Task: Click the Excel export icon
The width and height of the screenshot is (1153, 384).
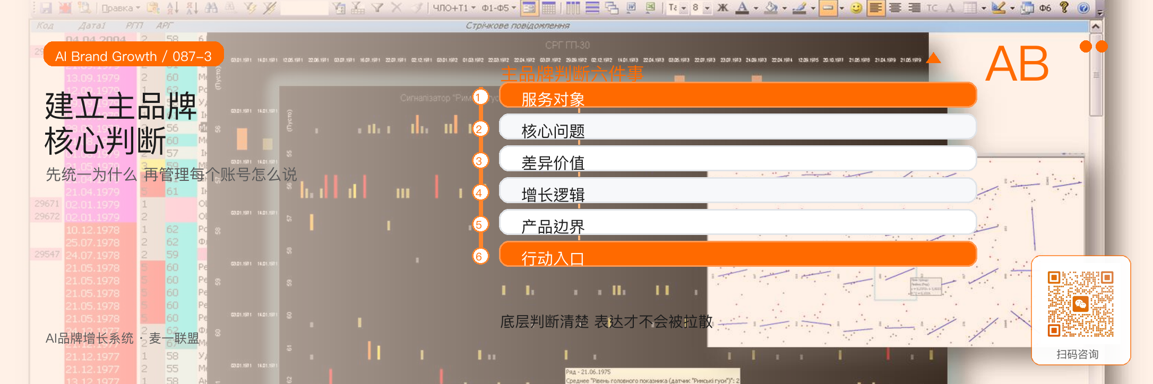Action: (x=650, y=7)
